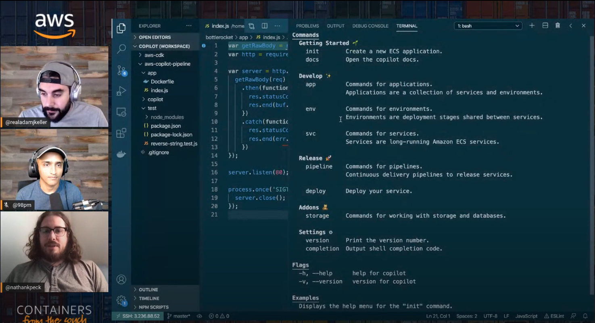Open Explorer more actions ellipsis
This screenshot has width=595, height=323.
189,26
